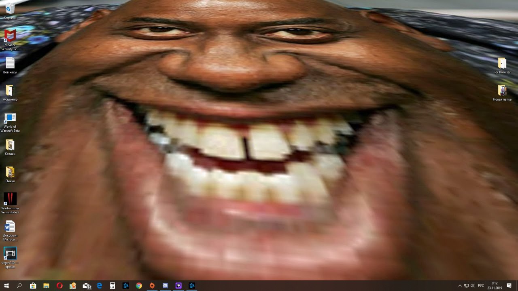Open the Tor Browser folder

(x=502, y=66)
